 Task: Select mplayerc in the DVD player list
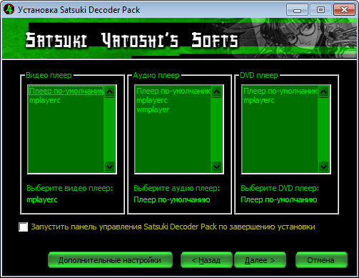pos(259,100)
